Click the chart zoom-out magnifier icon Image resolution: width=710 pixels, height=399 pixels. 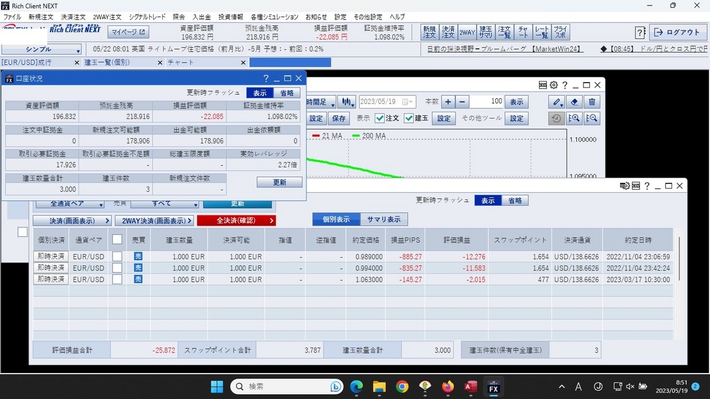tap(592, 118)
